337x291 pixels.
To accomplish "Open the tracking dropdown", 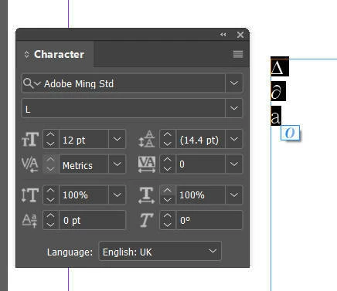I will [x=234, y=164].
